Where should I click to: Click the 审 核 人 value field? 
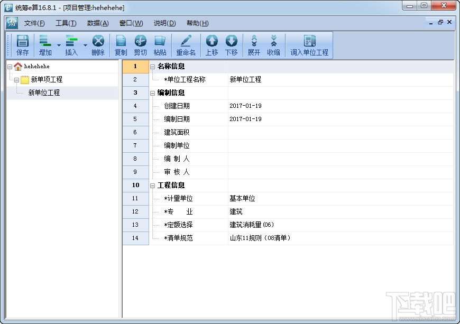pos(341,172)
